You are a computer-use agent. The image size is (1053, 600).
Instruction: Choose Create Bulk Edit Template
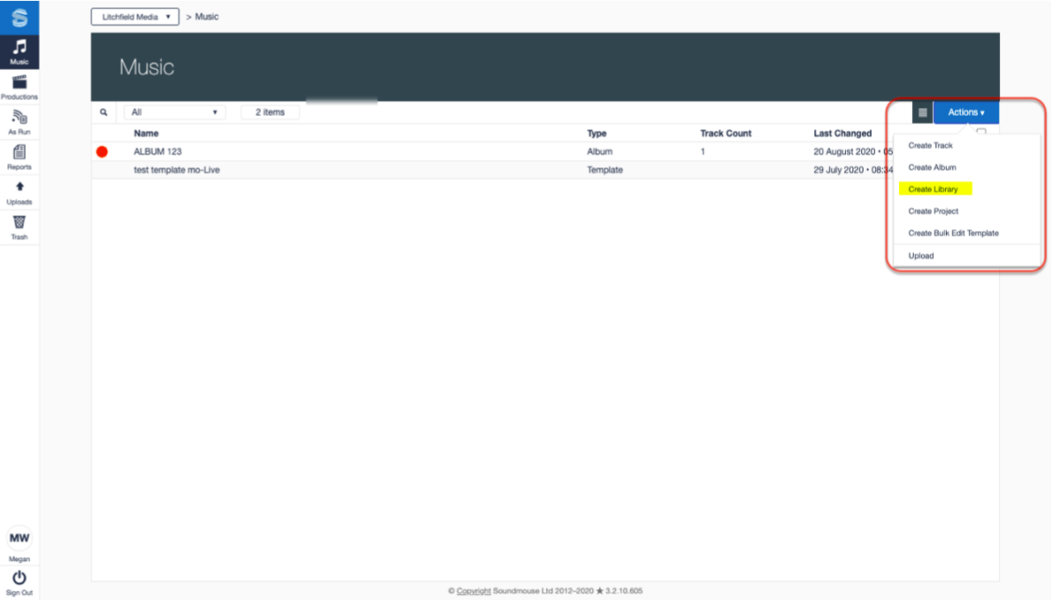[x=953, y=233]
